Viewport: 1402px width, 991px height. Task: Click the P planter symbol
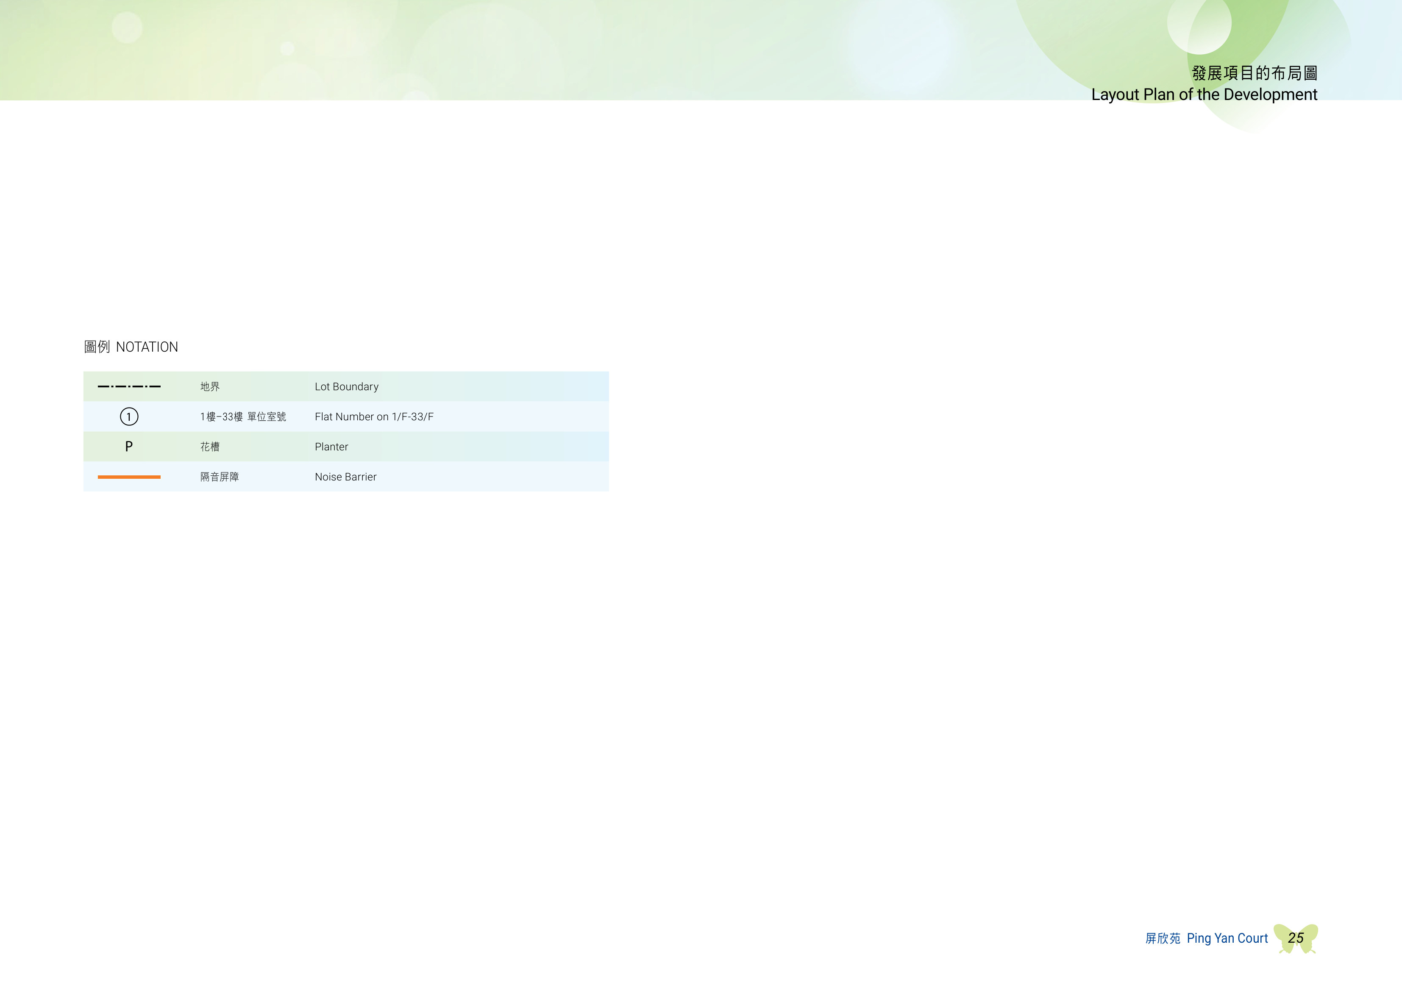(129, 446)
